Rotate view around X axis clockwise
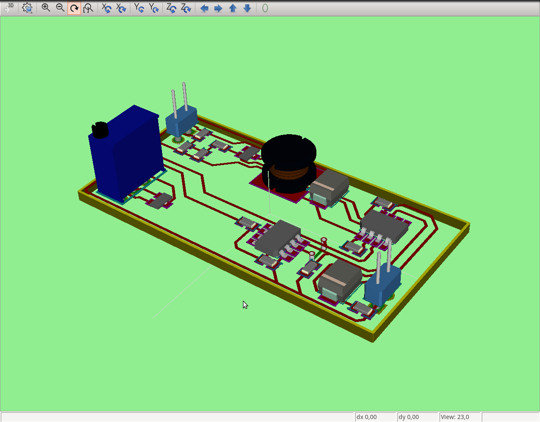This screenshot has width=540, height=422. [106, 8]
